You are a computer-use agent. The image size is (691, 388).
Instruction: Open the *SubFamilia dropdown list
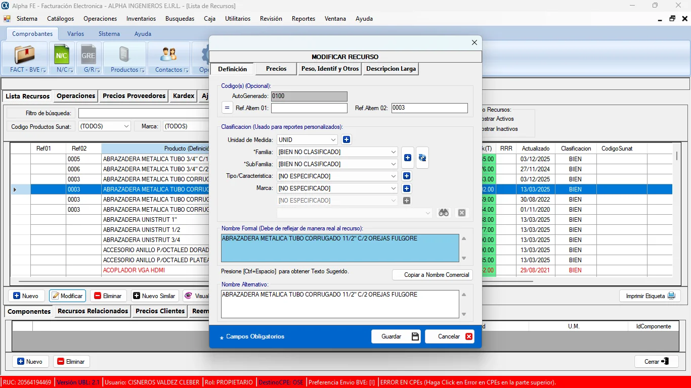[x=394, y=164]
